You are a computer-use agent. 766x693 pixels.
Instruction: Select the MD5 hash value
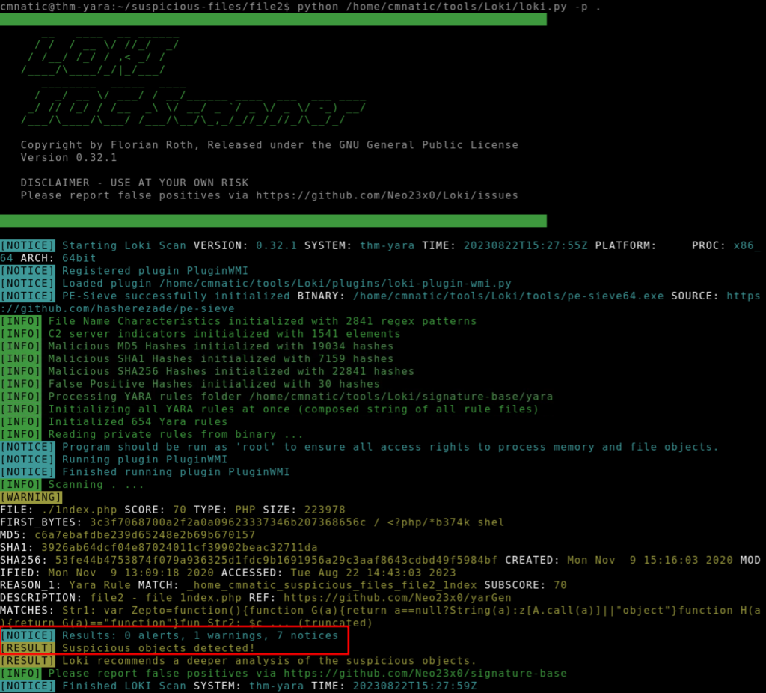(x=144, y=534)
